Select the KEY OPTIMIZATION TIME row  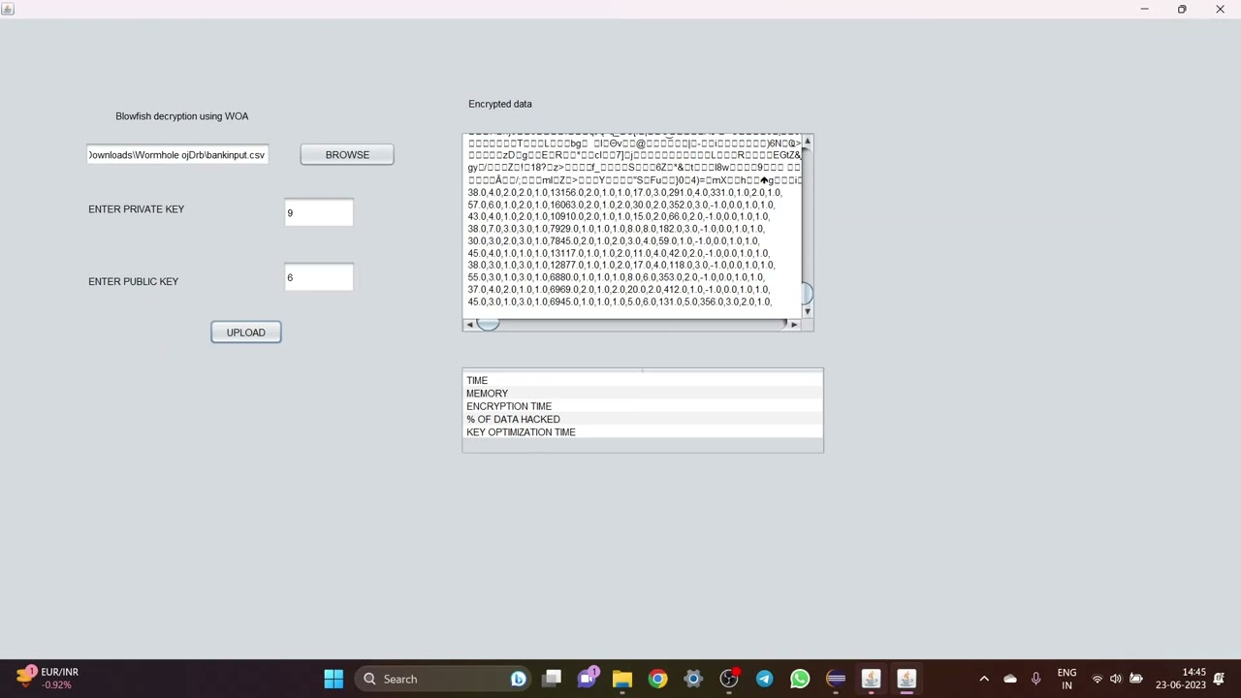point(521,432)
